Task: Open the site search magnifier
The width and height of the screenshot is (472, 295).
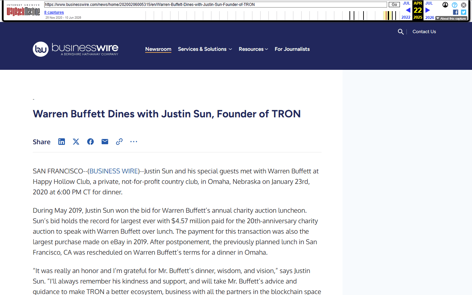Action: [401, 32]
